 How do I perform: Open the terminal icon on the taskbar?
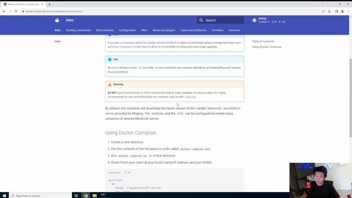pyautogui.click(x=103, y=196)
